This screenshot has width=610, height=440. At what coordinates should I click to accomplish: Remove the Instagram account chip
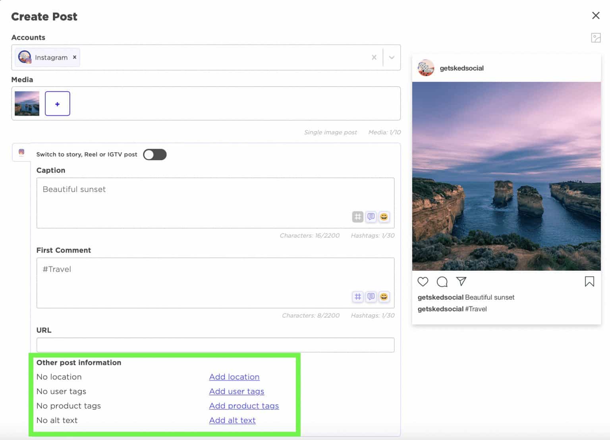(x=74, y=57)
